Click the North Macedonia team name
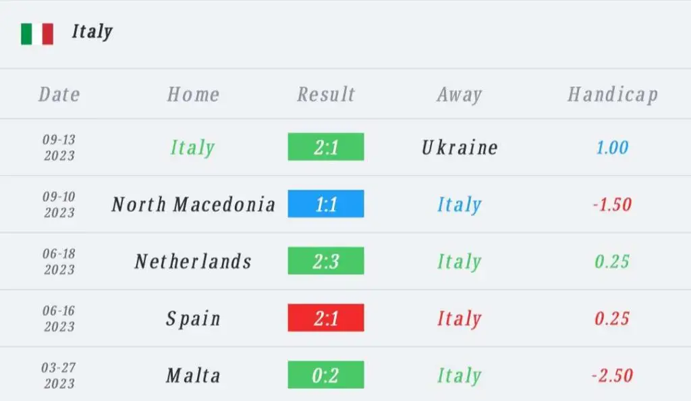Screen dimensions: 691x401 click(194, 205)
